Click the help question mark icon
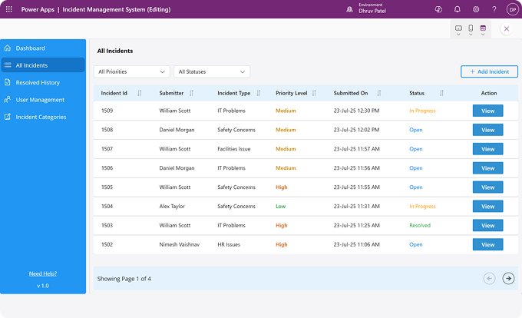 click(x=494, y=9)
